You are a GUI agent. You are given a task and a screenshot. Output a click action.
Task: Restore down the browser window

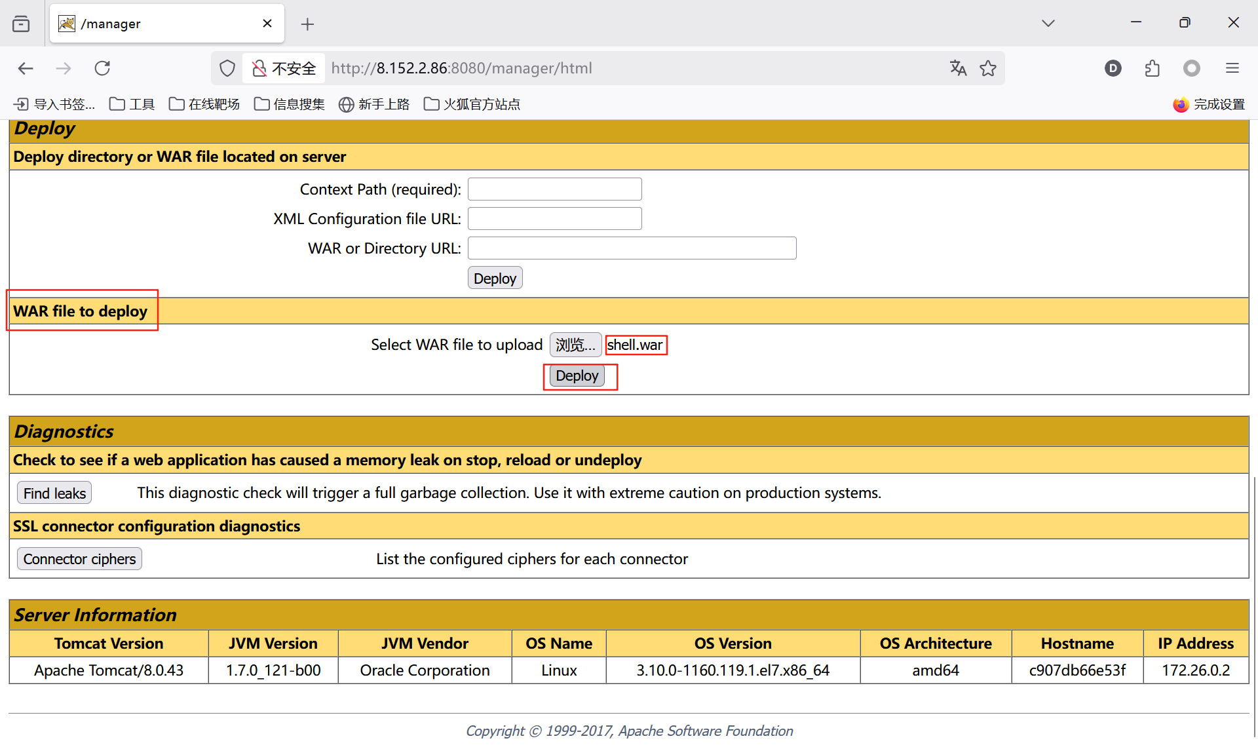pos(1185,22)
